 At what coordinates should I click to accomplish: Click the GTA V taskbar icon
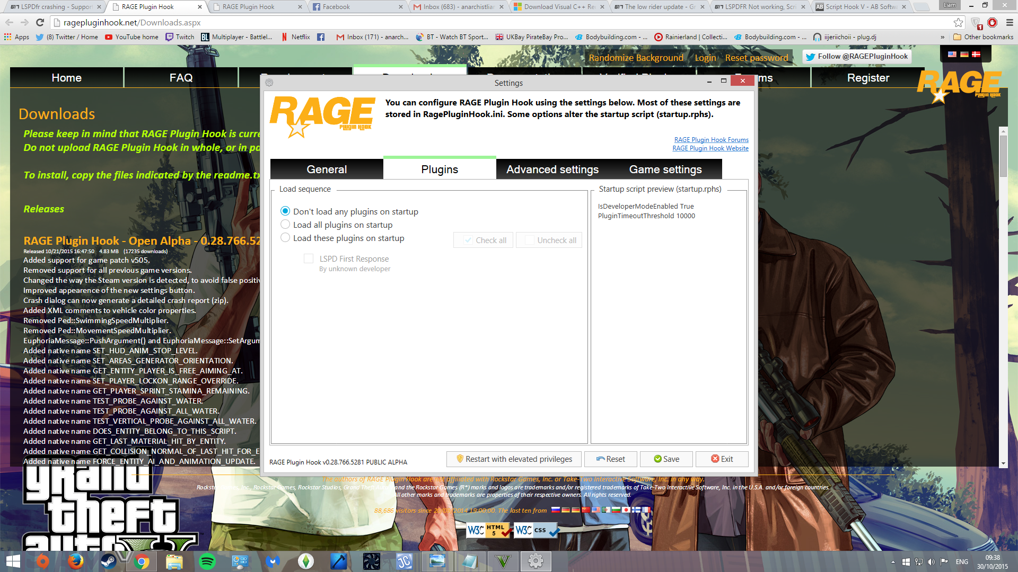point(503,561)
